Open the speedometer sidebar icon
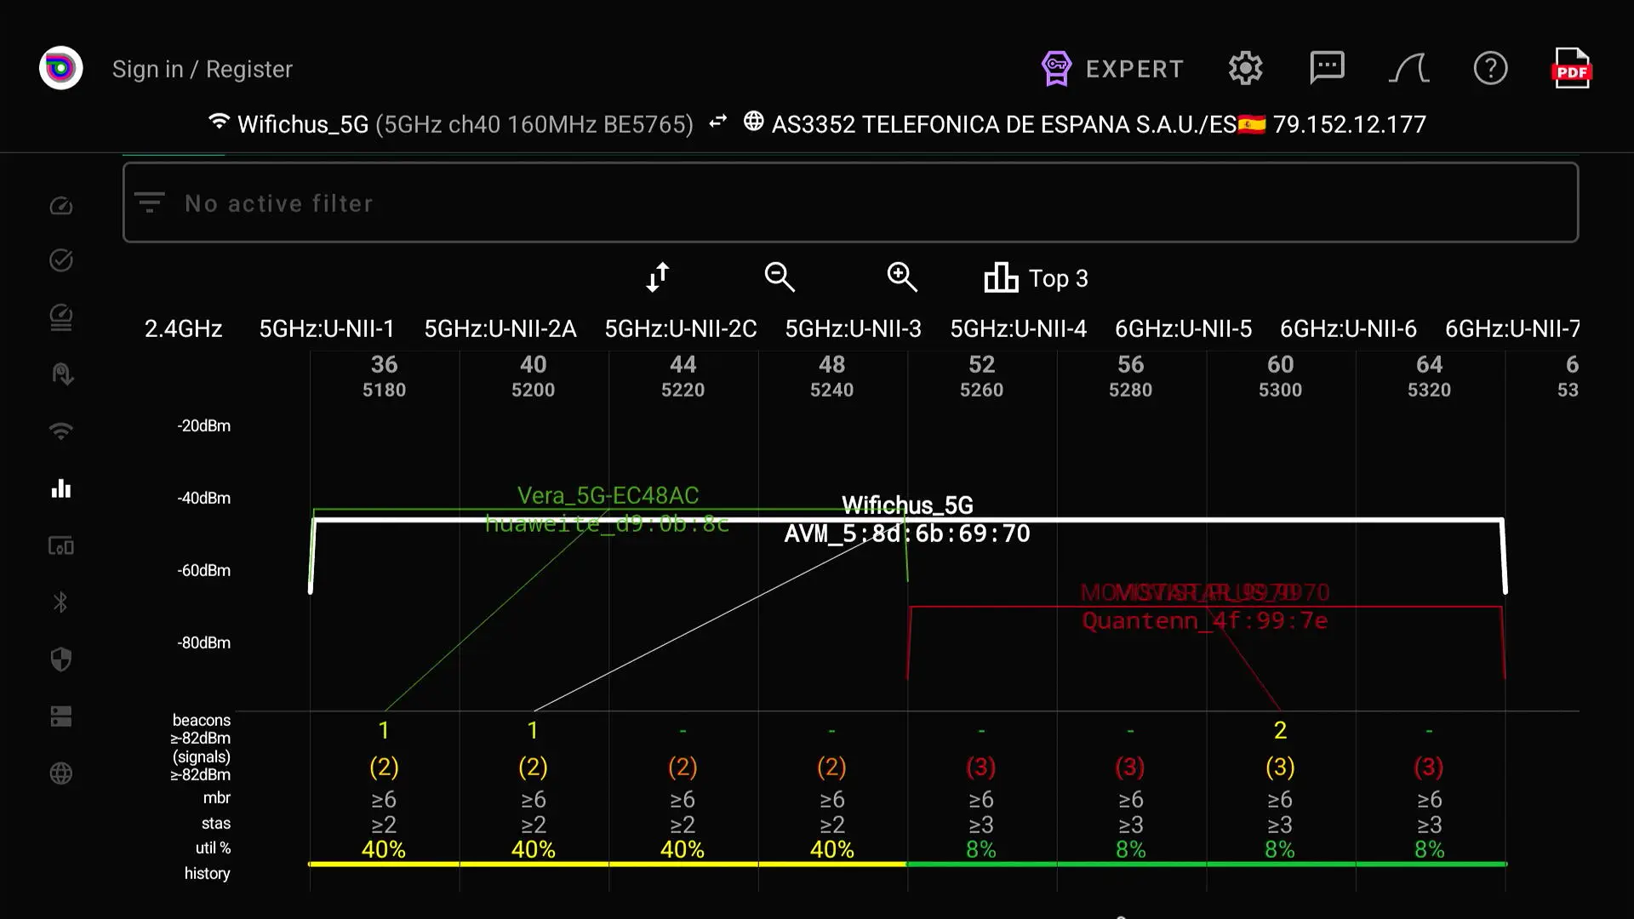This screenshot has height=919, width=1634. tap(60, 206)
